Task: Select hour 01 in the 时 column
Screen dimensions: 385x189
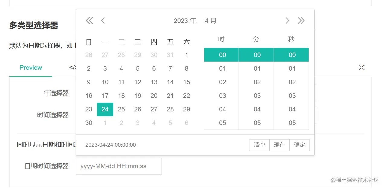Action: tap(221, 69)
